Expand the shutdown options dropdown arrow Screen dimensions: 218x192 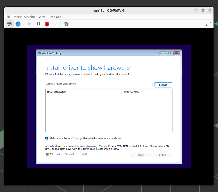(x=55, y=24)
